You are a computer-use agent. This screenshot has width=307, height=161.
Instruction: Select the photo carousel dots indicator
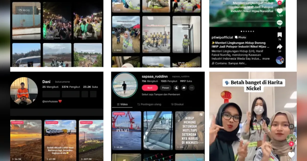pos(247,31)
